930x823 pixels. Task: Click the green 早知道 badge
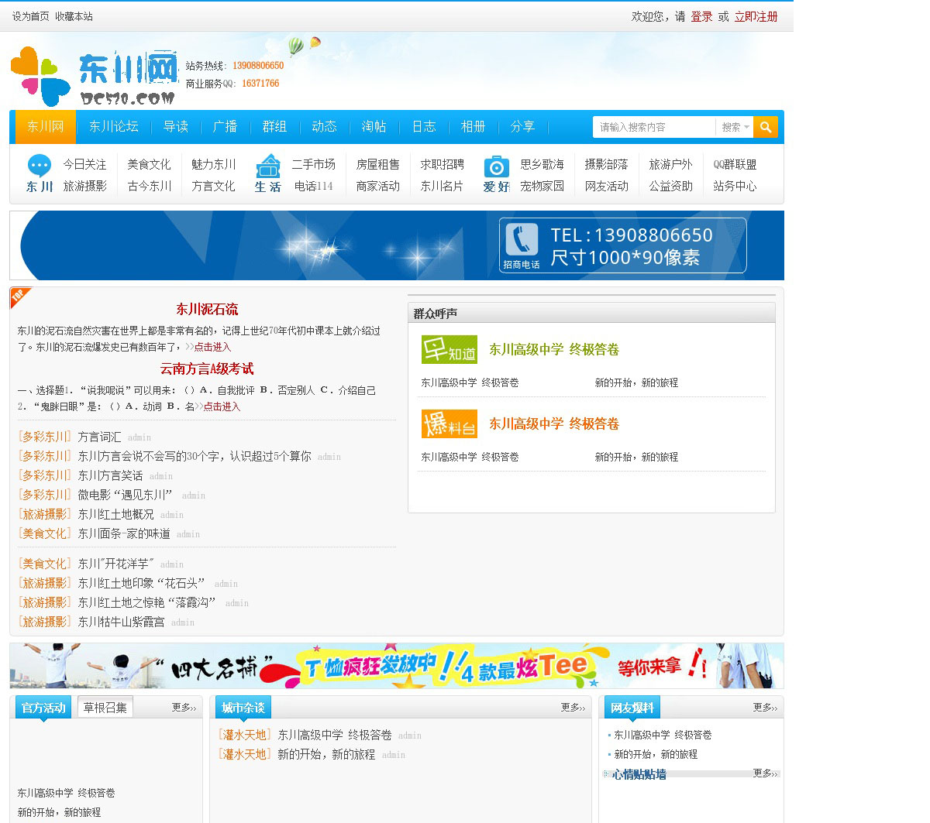pyautogui.click(x=449, y=350)
